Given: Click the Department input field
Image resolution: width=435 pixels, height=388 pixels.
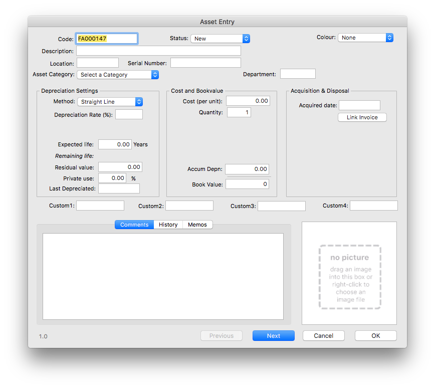Looking at the screenshot, I should click(298, 74).
